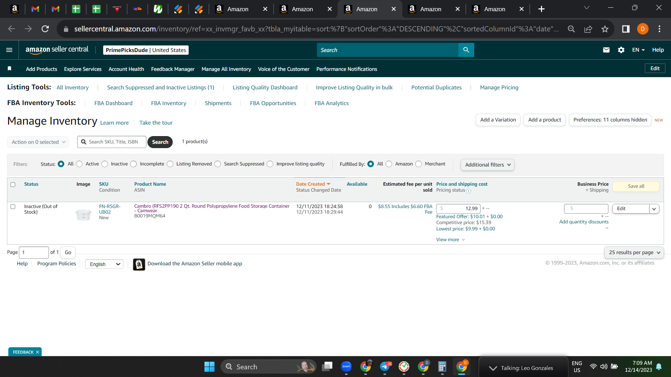Click the Cambro product thumbnail image

(x=84, y=215)
